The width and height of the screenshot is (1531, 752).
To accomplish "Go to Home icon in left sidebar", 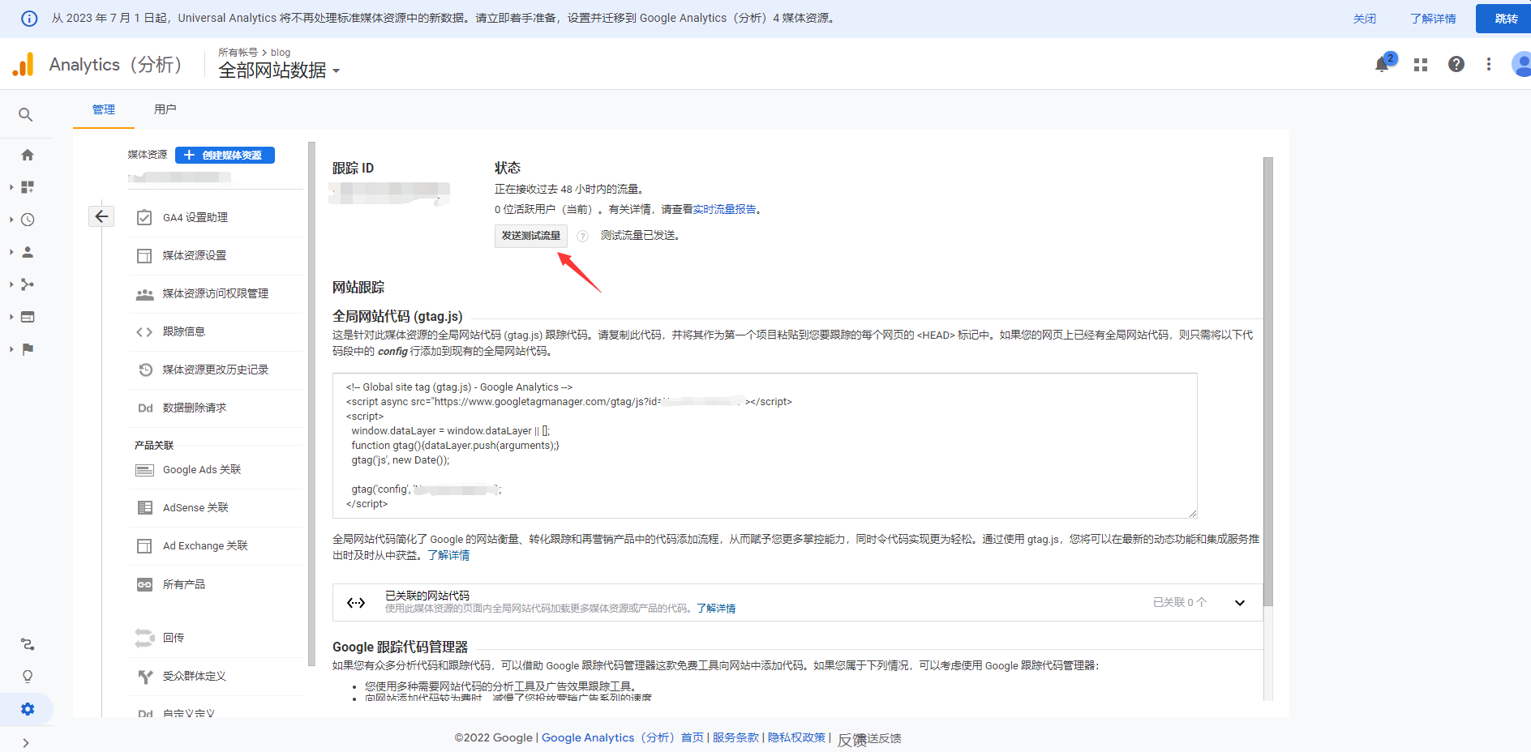I will click(x=28, y=155).
